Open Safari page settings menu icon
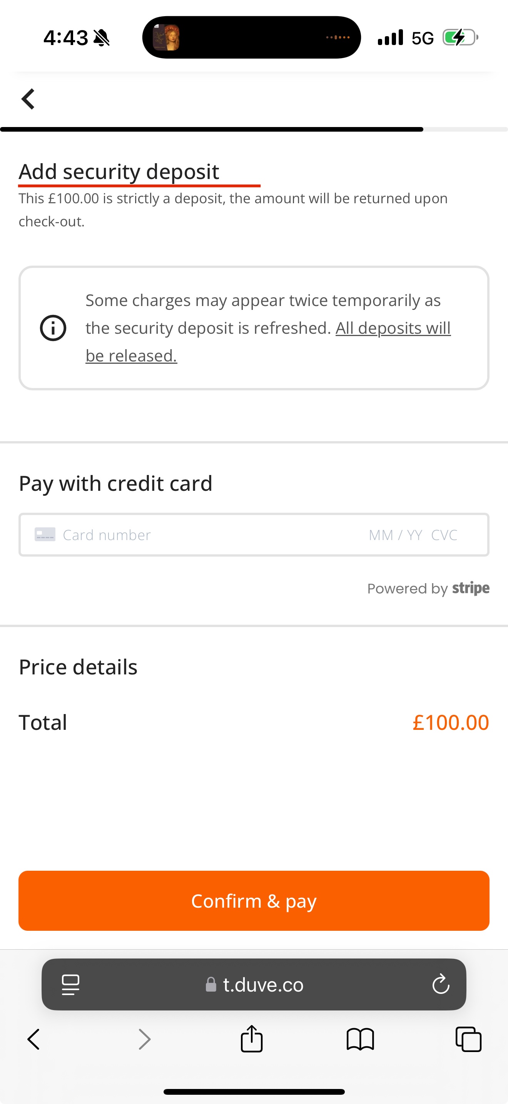This screenshot has width=508, height=1104. pyautogui.click(x=71, y=984)
